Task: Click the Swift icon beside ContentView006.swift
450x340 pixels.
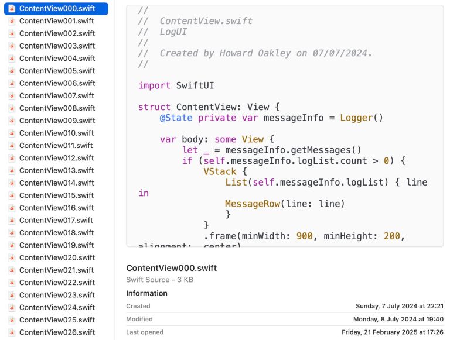Action: [x=12, y=84]
